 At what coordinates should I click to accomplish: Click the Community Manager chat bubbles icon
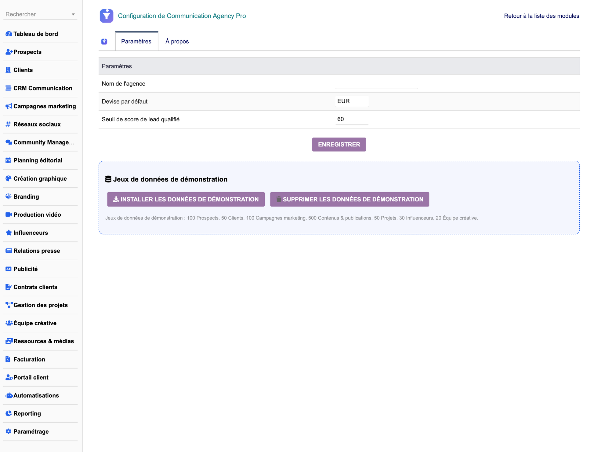click(x=9, y=142)
